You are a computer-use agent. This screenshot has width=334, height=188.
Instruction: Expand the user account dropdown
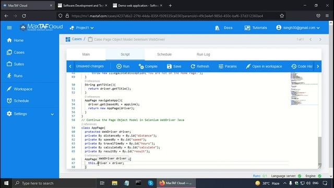tap(298, 28)
